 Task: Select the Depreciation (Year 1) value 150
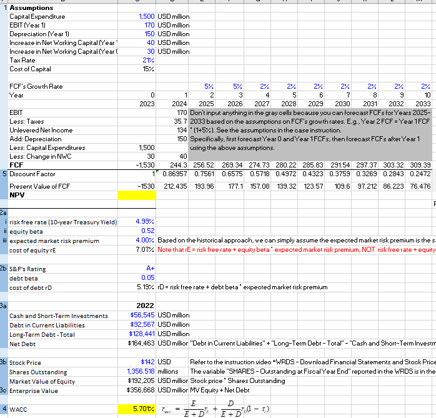tap(149, 34)
